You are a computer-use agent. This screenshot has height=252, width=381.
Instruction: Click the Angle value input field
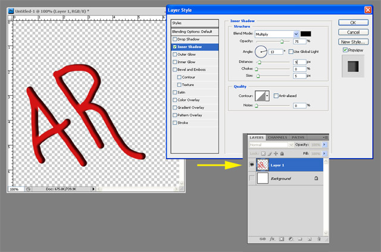point(276,52)
